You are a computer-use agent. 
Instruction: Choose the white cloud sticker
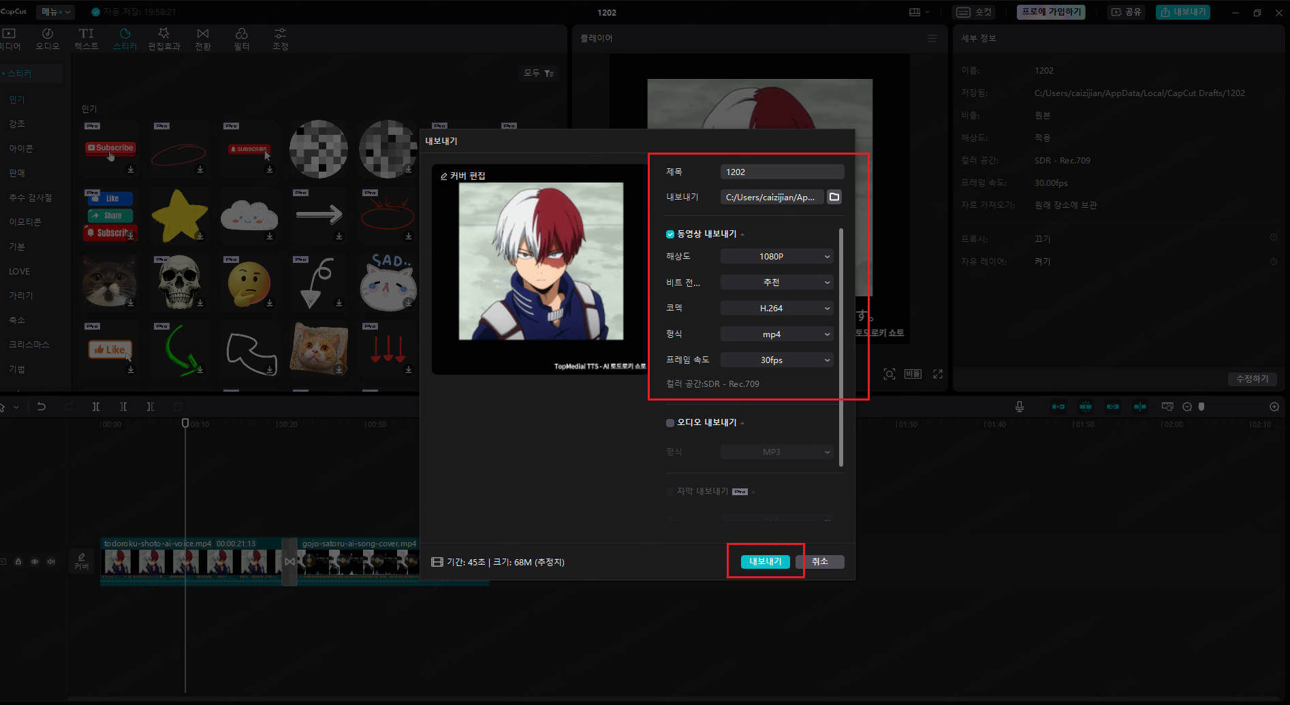[x=249, y=215]
